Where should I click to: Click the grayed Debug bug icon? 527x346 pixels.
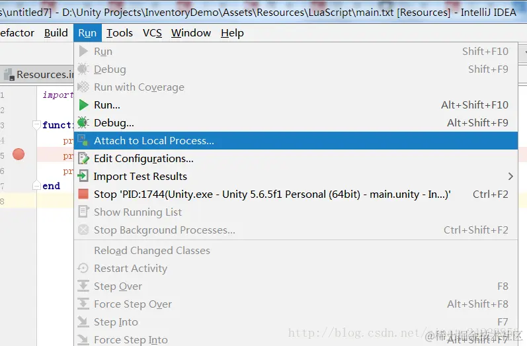point(83,69)
